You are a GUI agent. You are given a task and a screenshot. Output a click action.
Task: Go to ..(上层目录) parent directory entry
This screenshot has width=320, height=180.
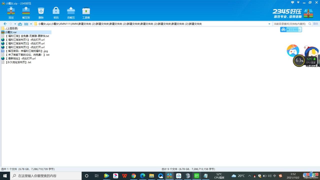point(11,28)
